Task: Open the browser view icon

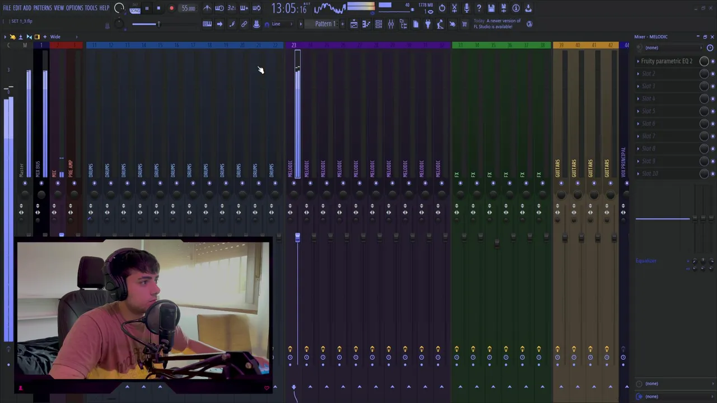Action: 403,24
